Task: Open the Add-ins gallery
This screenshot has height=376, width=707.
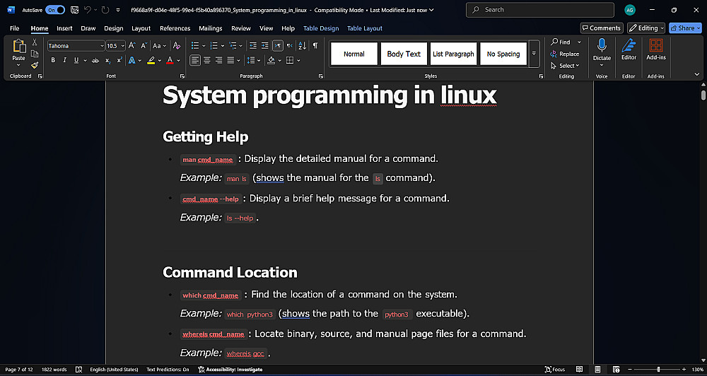Action: click(656, 49)
